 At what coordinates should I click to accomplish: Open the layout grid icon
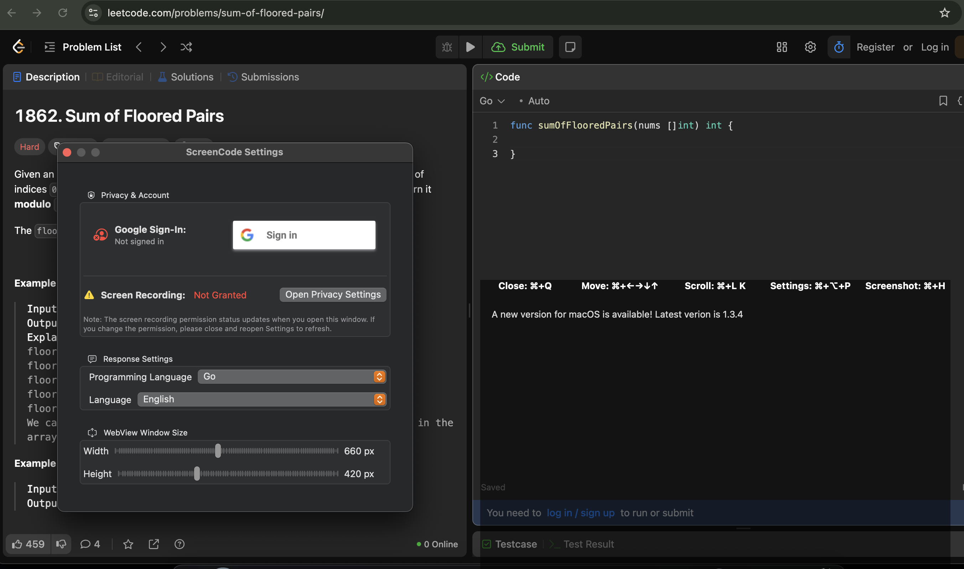pos(782,47)
